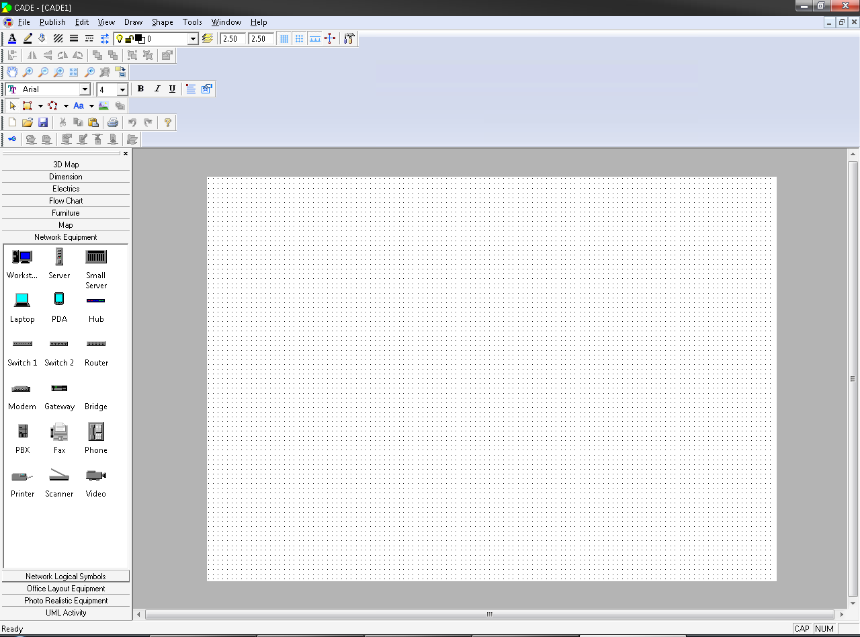Open the layer selector dropdown
Screen dimensions: 860x637
point(193,39)
